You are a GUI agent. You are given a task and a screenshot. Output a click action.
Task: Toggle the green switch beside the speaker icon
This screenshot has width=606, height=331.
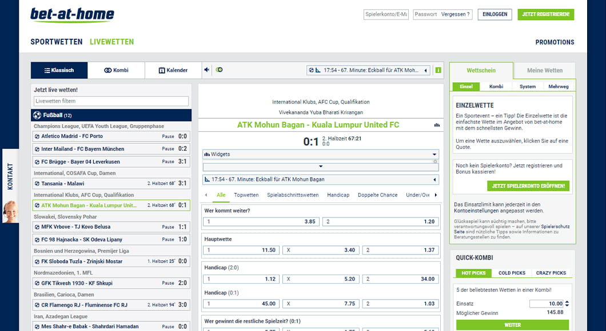tap(219, 70)
